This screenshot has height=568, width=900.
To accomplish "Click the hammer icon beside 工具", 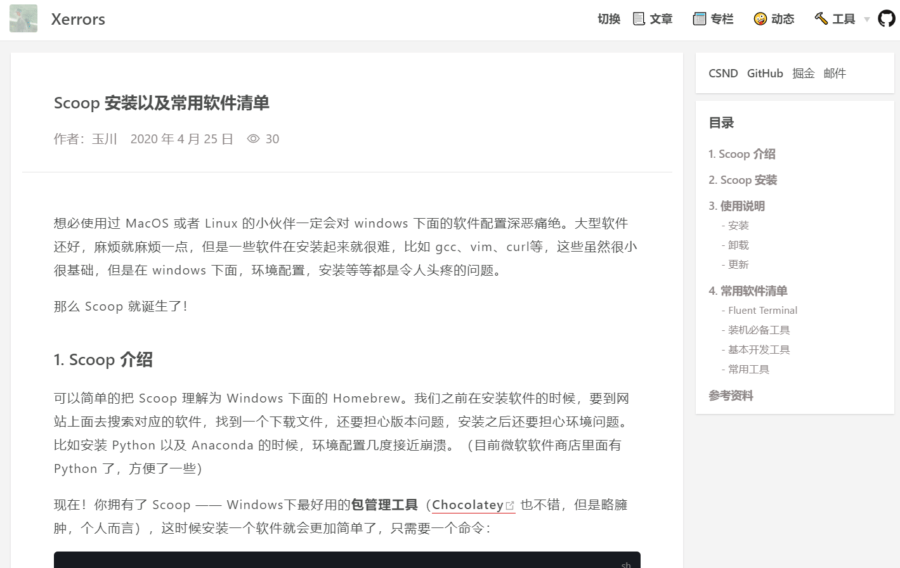I will 821,18.
